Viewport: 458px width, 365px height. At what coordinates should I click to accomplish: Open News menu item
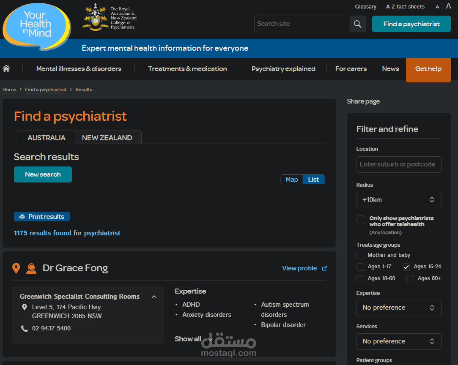point(390,69)
